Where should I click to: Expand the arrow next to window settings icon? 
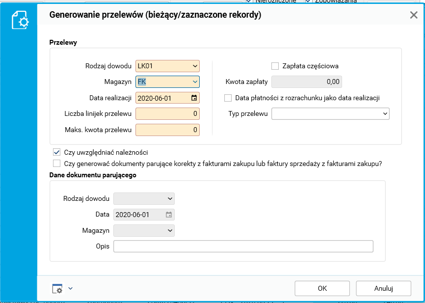(x=70, y=288)
